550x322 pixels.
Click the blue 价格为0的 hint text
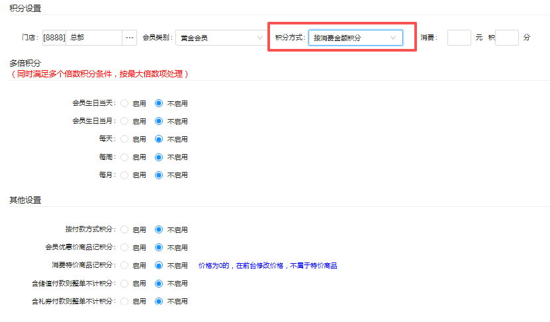click(267, 266)
